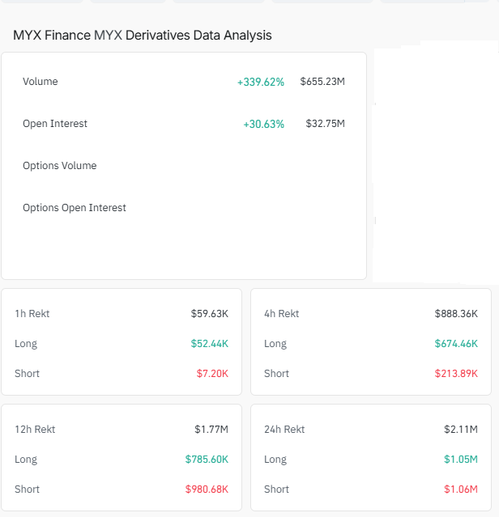Screen dimensions: 499x517
Task: Click the $32.75M open interest value
Action: tap(326, 124)
